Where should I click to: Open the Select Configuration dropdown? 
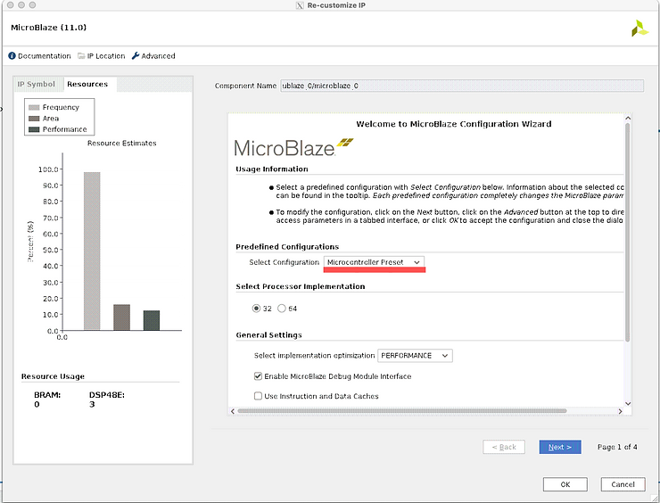[374, 262]
